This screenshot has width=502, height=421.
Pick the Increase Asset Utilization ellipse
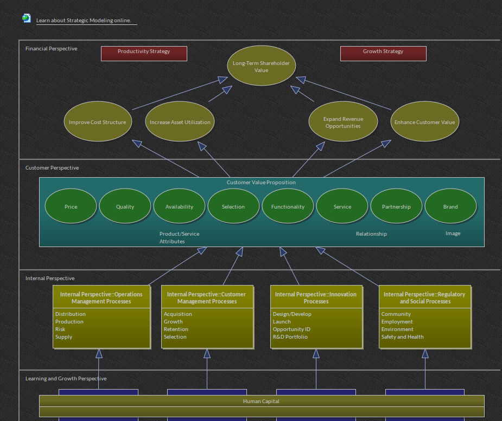point(180,122)
